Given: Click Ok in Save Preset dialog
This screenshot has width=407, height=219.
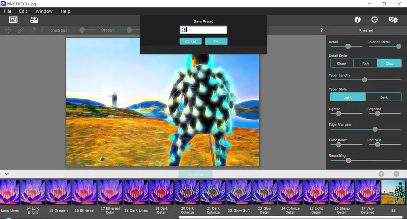Looking at the screenshot, I should (216, 41).
